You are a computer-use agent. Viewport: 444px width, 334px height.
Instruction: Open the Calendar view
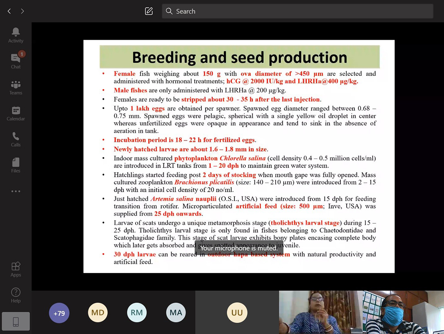(16, 114)
